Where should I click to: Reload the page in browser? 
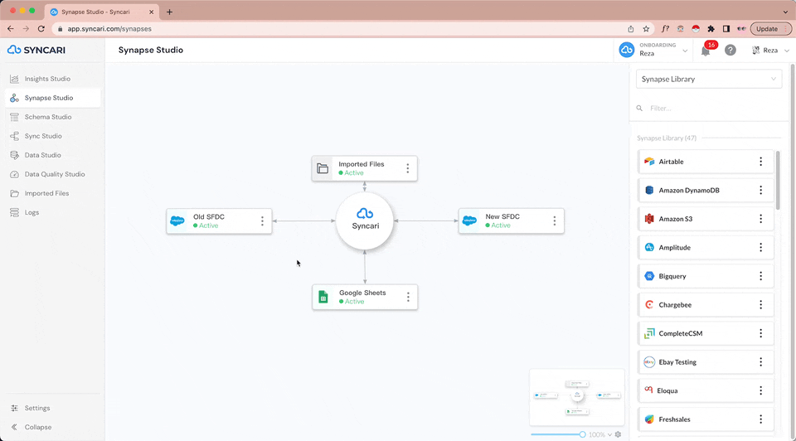pyautogui.click(x=41, y=29)
